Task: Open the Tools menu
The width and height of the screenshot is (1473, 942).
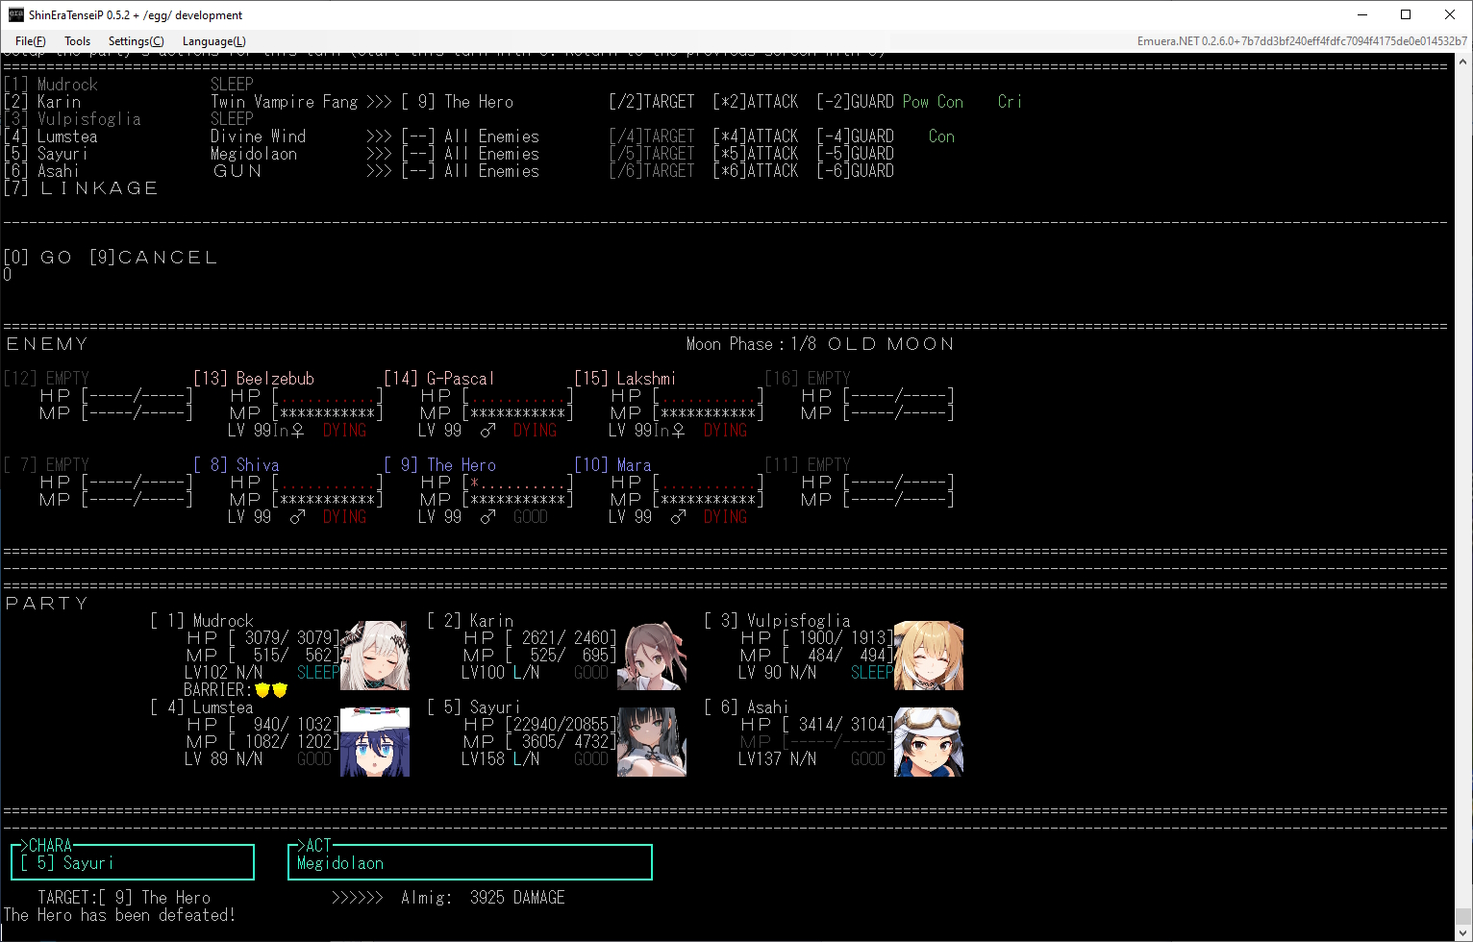Action: [77, 41]
